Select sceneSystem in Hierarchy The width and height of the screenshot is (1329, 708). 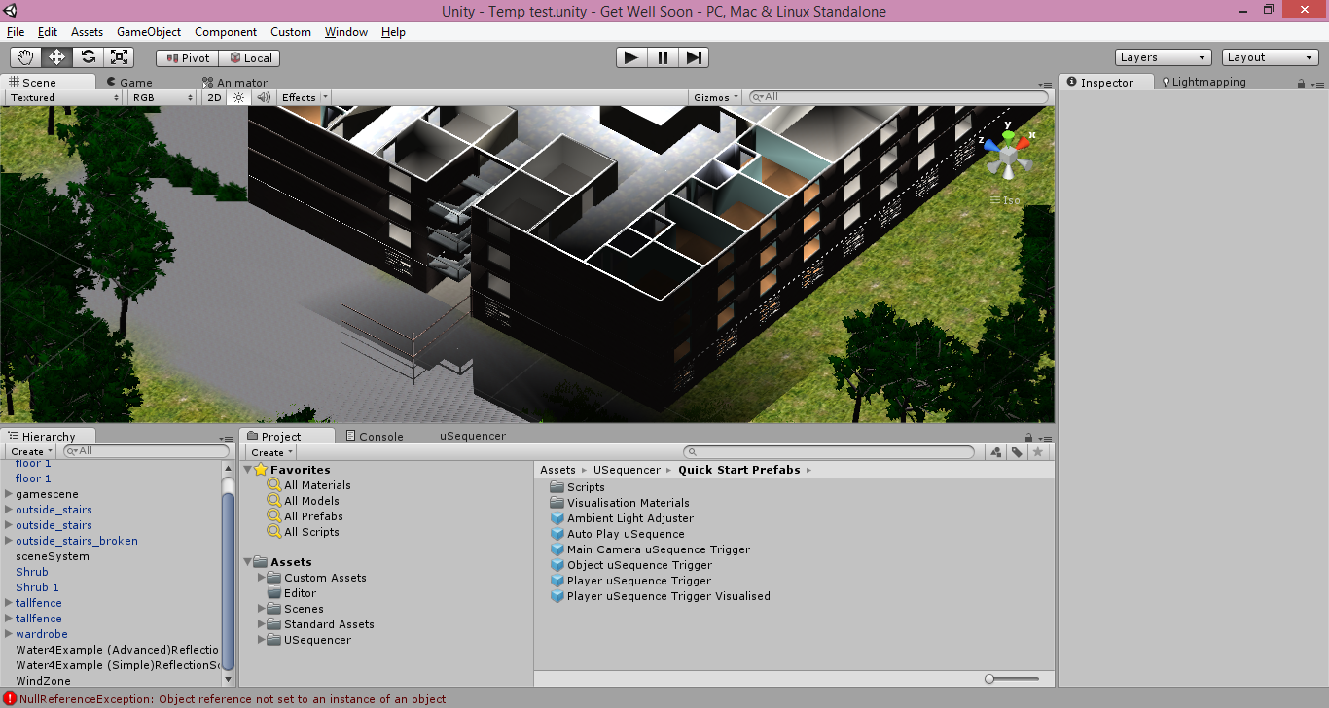pyautogui.click(x=53, y=556)
